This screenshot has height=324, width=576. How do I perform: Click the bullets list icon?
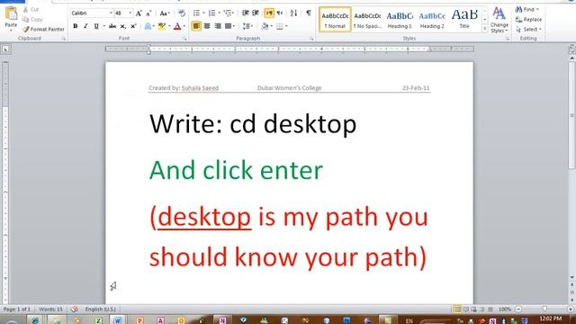[x=196, y=13]
